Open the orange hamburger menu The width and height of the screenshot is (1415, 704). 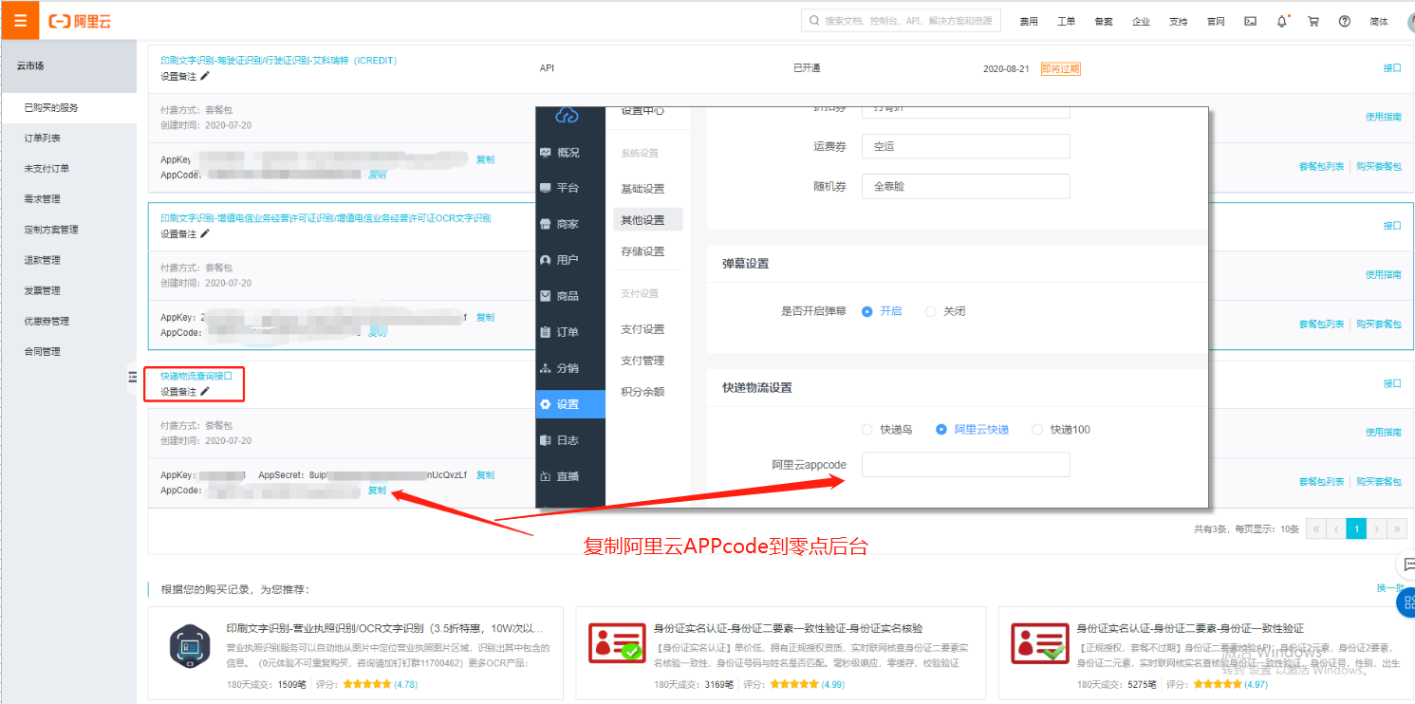point(20,20)
